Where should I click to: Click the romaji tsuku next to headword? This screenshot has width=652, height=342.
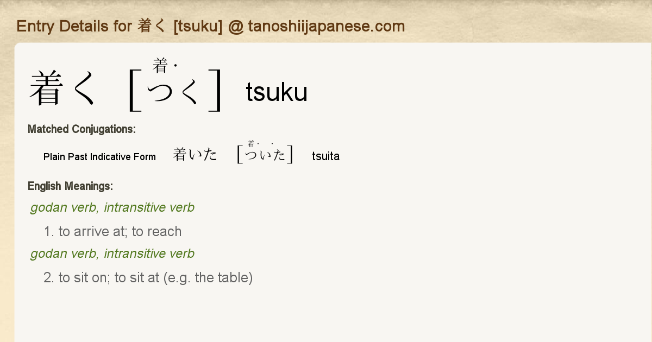(277, 92)
